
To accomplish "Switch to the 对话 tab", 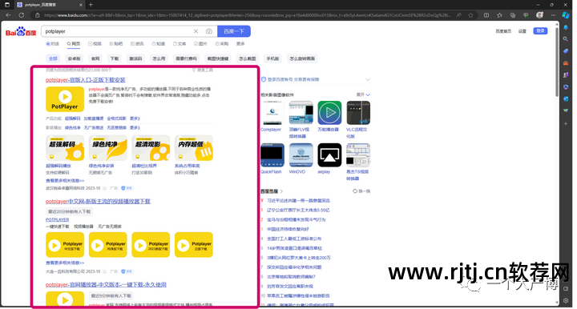I will (x=52, y=44).
